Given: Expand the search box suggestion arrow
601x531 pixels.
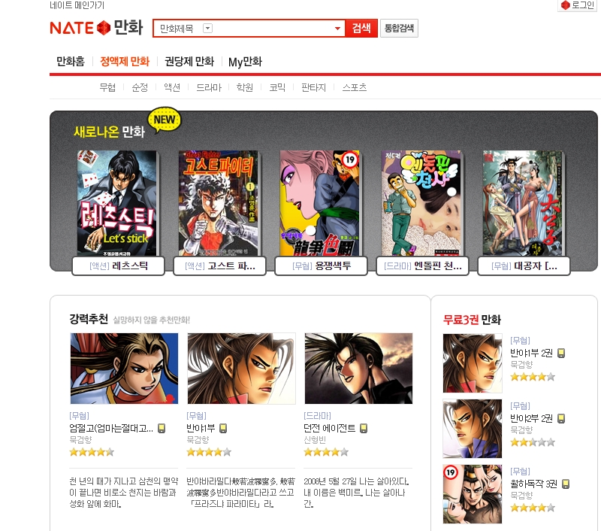Looking at the screenshot, I should point(337,29).
